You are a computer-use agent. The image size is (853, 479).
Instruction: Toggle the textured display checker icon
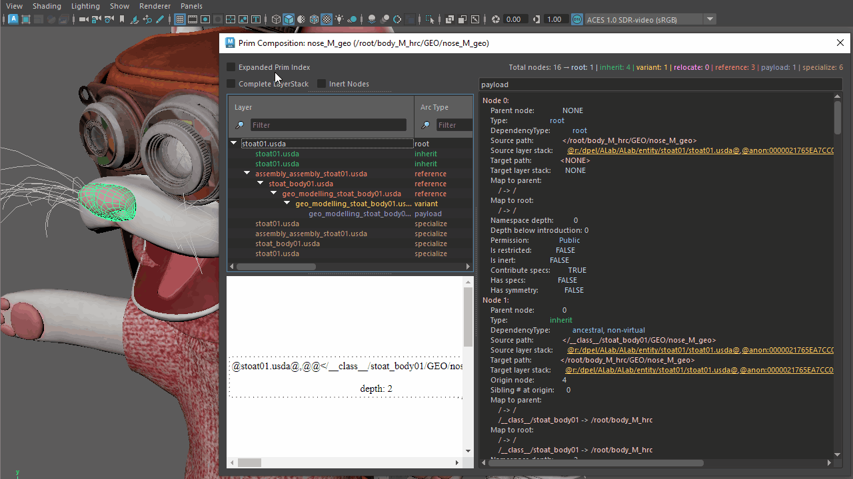[x=327, y=19]
